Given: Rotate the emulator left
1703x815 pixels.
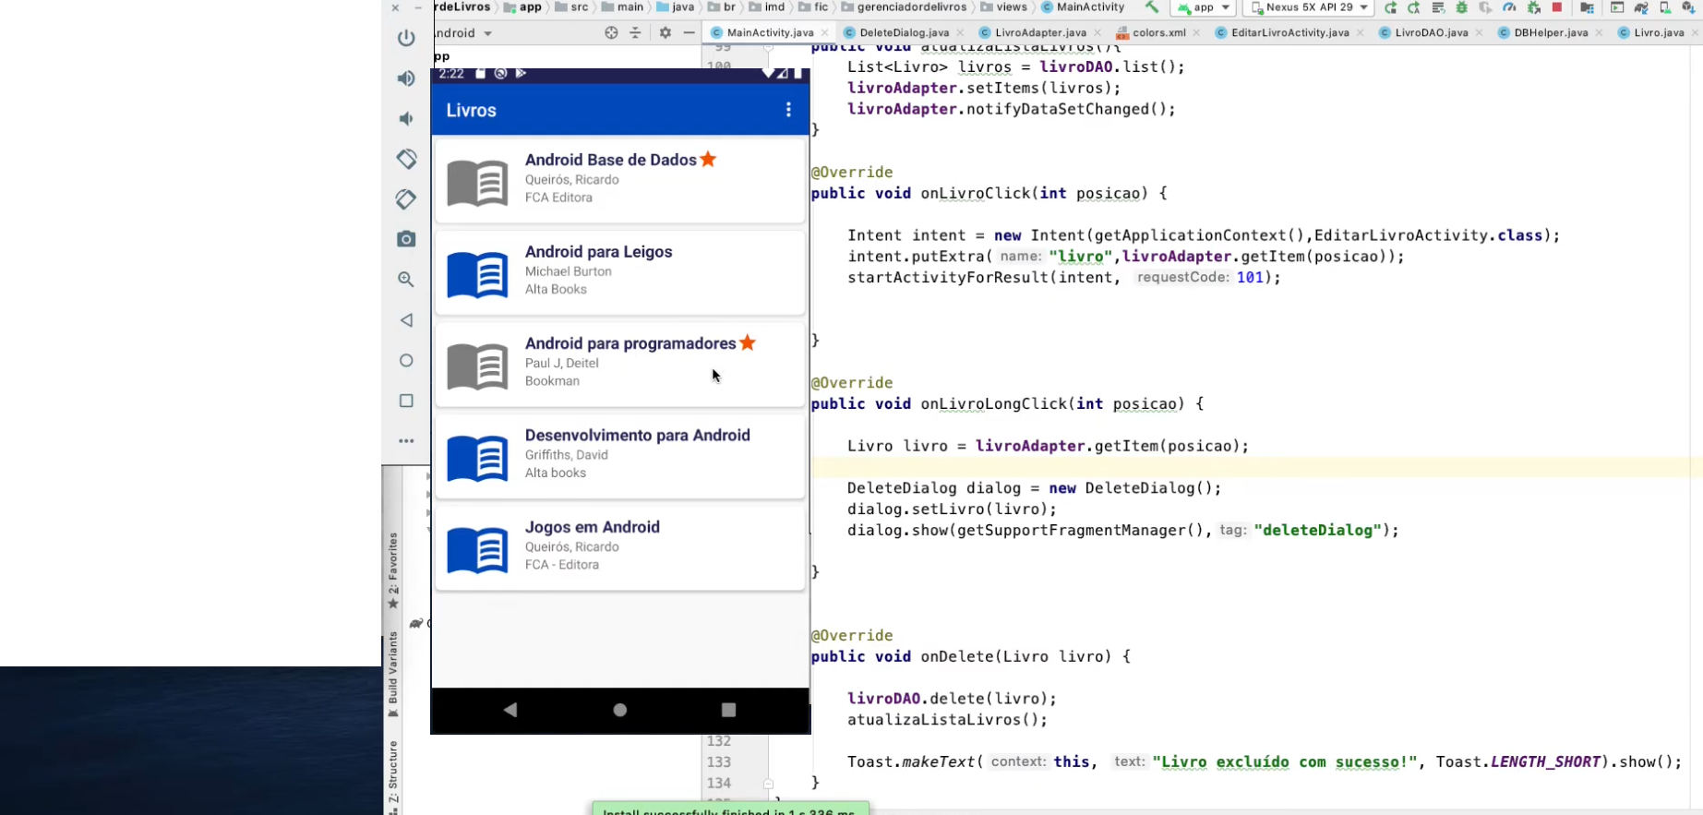Looking at the screenshot, I should point(406,159).
